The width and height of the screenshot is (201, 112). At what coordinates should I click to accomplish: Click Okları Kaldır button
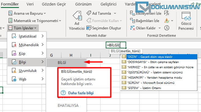click(143, 28)
